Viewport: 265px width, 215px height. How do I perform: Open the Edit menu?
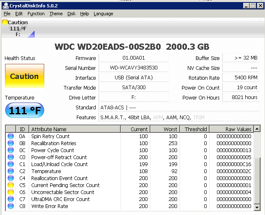click(x=19, y=14)
